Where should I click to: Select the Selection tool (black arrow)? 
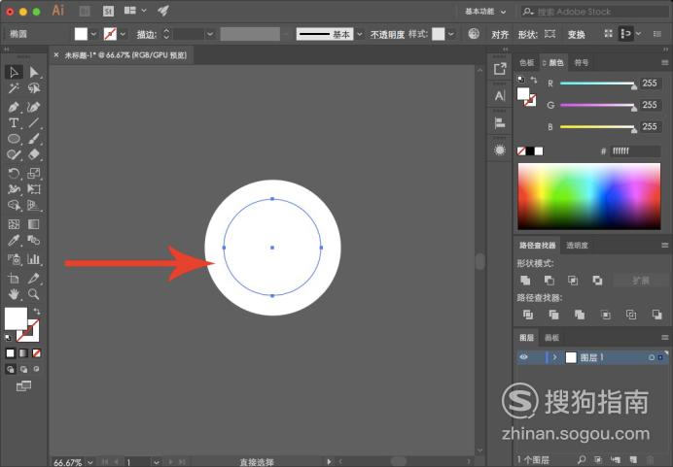click(x=14, y=72)
